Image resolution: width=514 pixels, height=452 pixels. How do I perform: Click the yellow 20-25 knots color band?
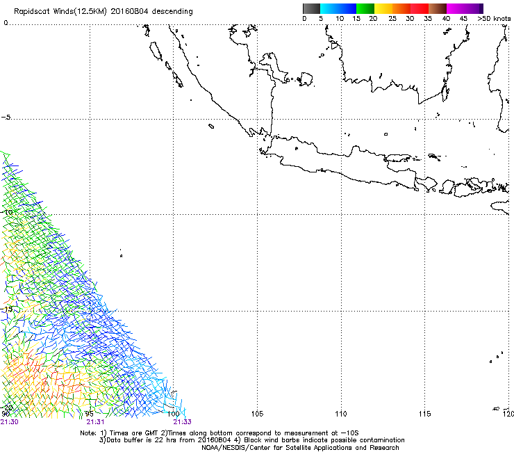pyautogui.click(x=383, y=8)
